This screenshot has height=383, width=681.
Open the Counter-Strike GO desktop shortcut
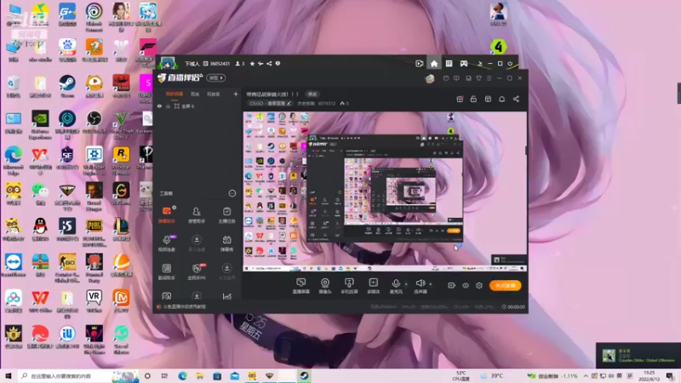tap(67, 268)
